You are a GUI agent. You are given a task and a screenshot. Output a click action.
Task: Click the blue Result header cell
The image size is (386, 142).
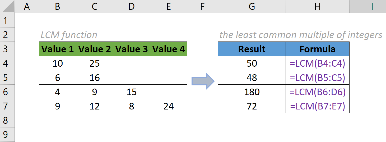[252, 49]
